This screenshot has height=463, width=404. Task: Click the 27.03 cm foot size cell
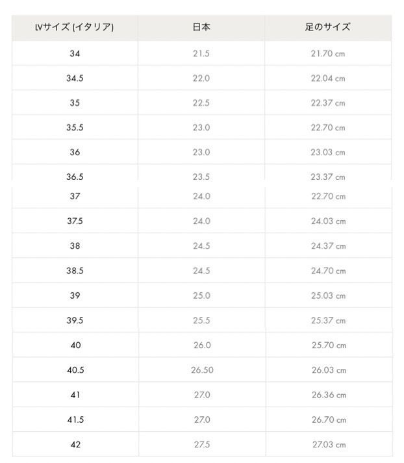(x=329, y=444)
